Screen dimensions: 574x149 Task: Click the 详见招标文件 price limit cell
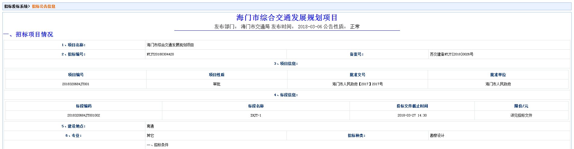pyautogui.click(x=521, y=115)
